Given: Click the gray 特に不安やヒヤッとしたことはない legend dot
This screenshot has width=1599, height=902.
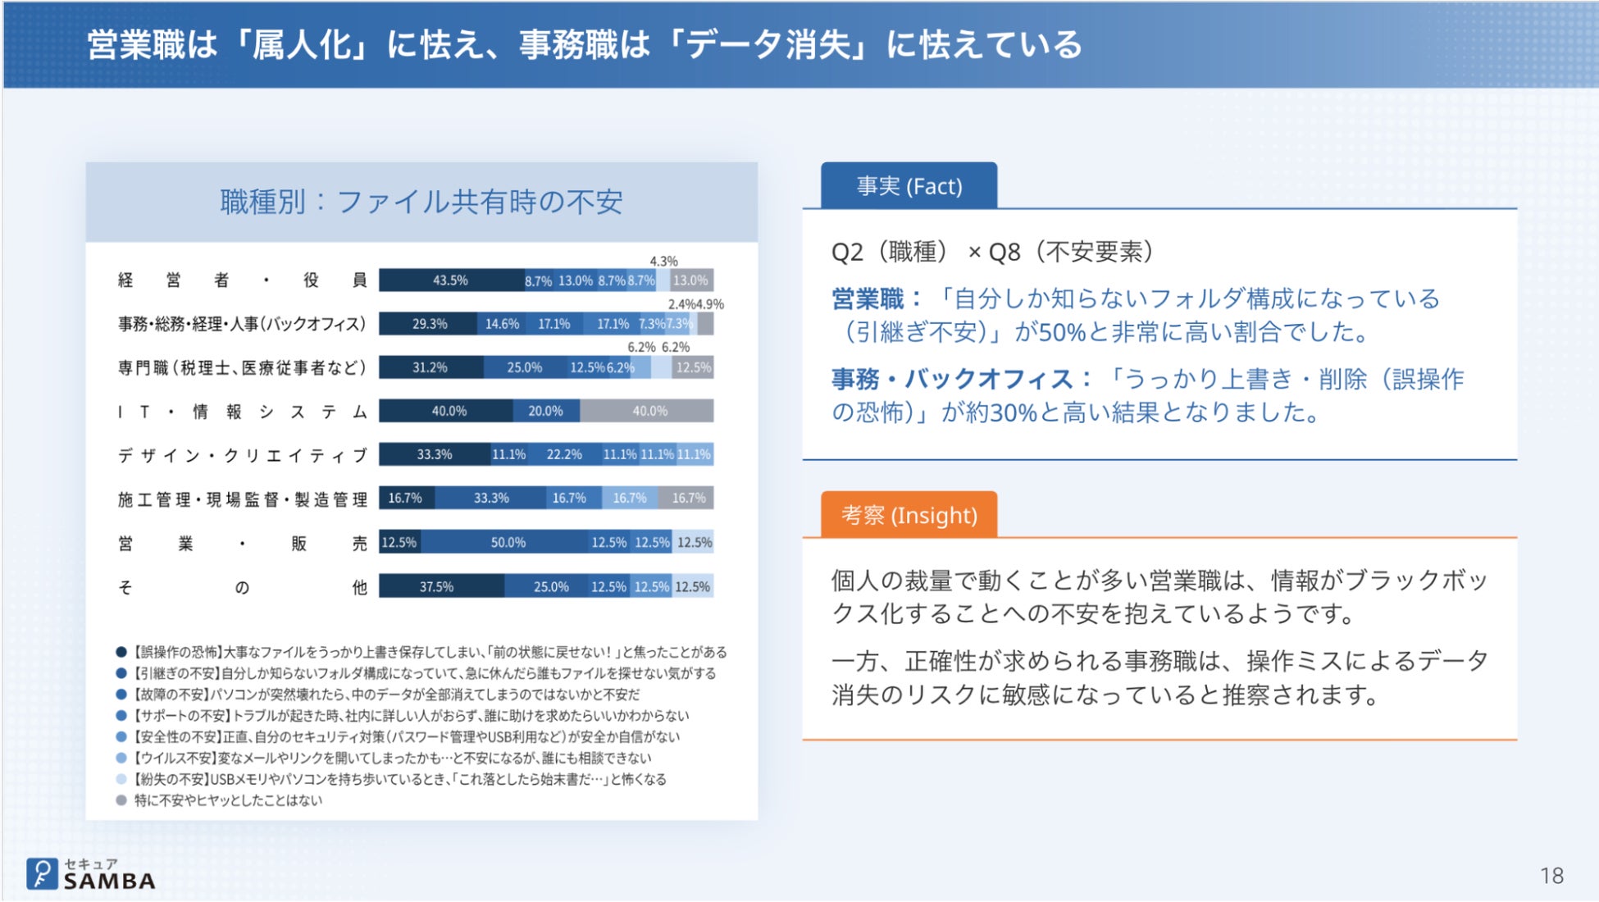Looking at the screenshot, I should (121, 800).
